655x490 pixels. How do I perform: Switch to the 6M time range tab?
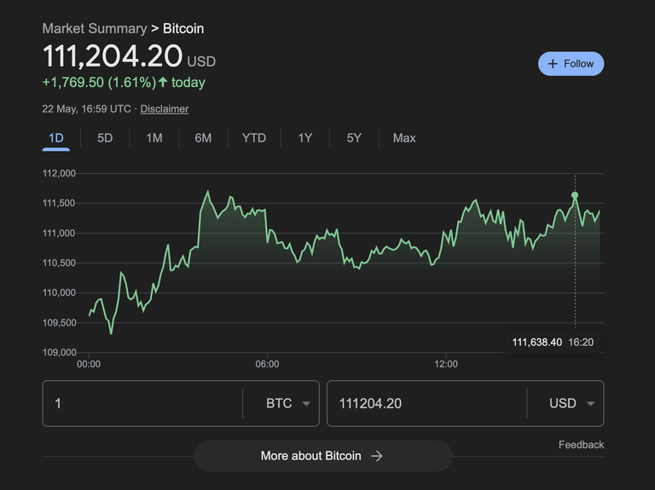pos(203,138)
